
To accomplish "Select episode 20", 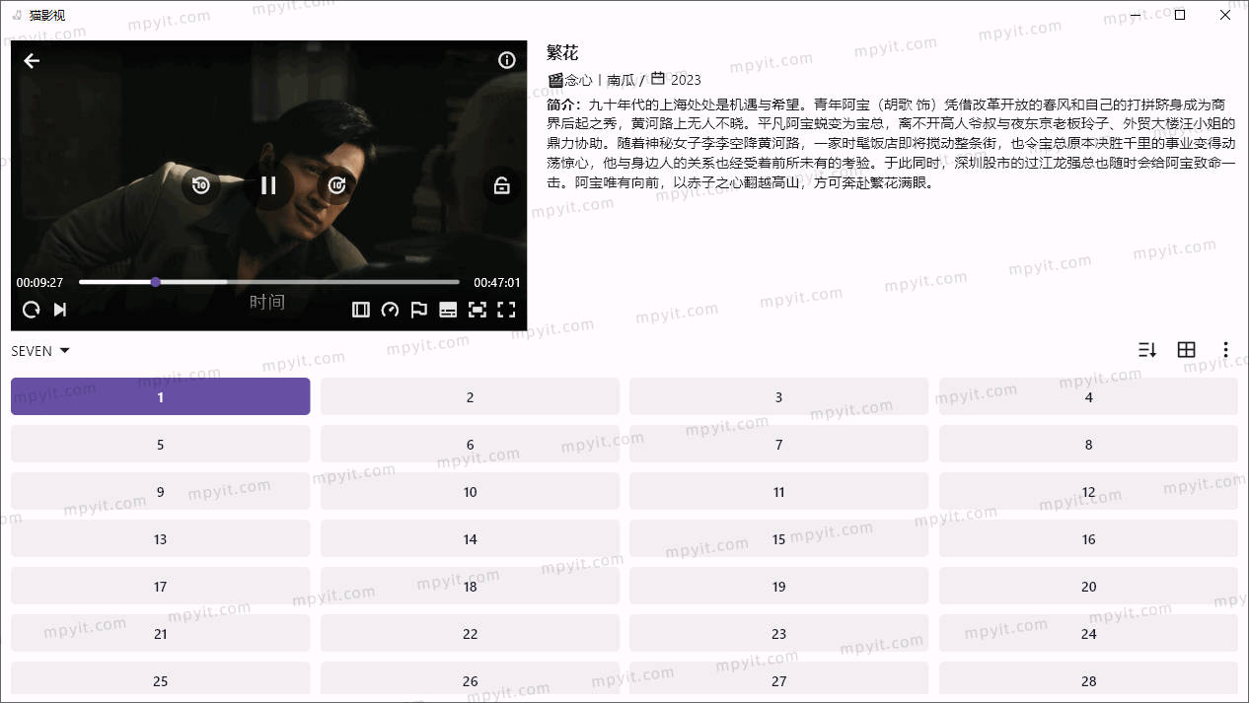I will [1088, 586].
